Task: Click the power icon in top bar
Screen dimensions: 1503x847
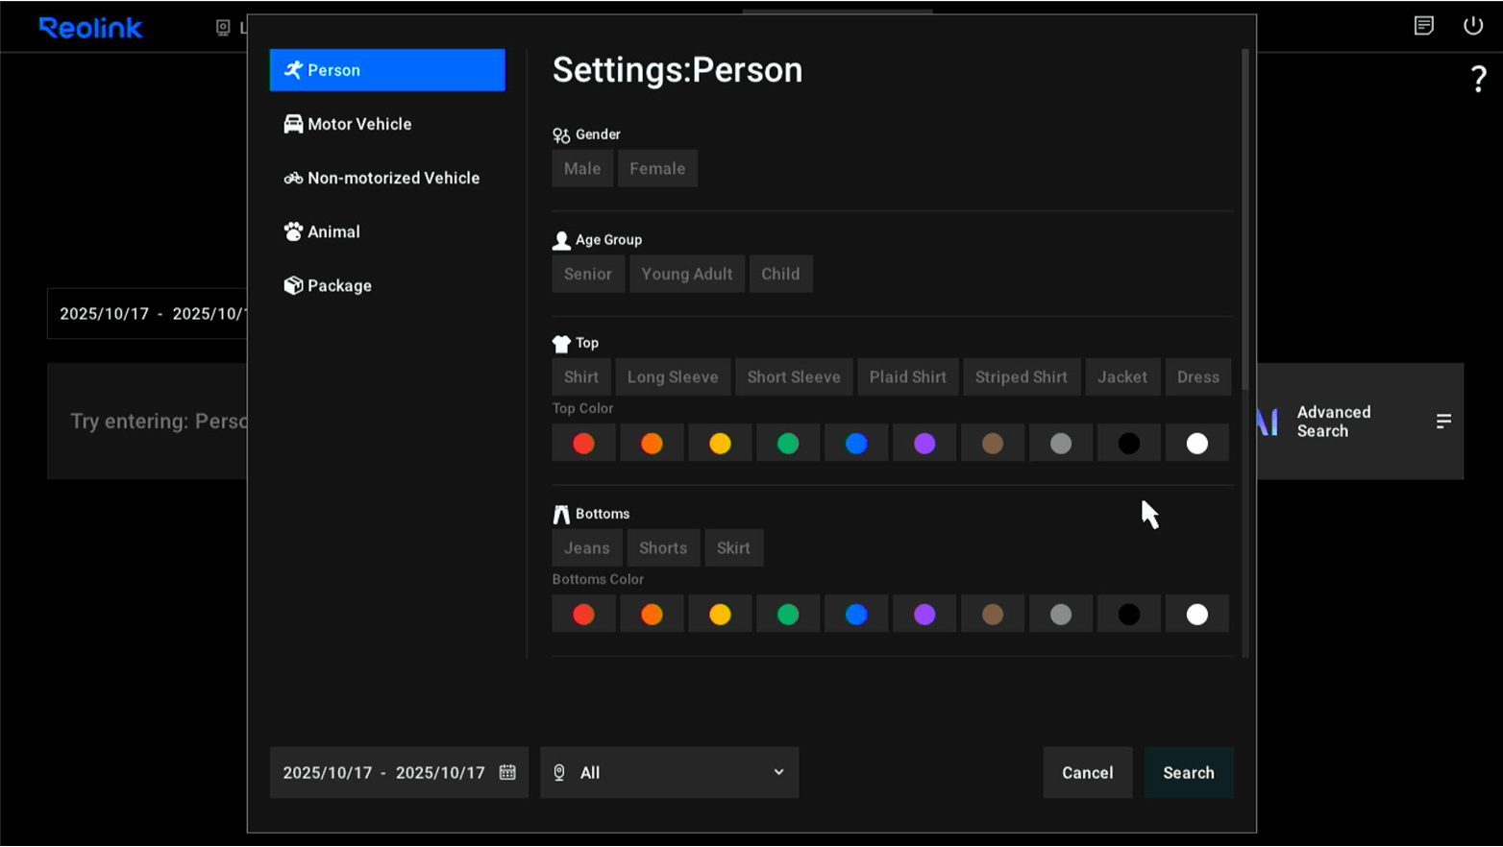Action: click(x=1472, y=26)
